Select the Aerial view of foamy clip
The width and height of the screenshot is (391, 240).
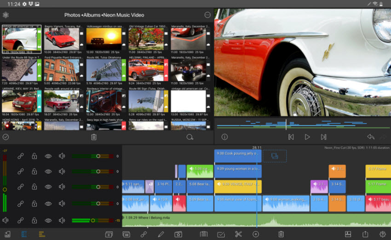click(238, 203)
